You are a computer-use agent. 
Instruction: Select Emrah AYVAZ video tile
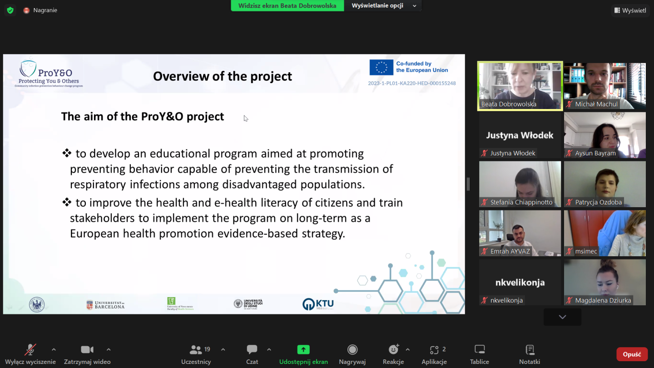coord(520,233)
